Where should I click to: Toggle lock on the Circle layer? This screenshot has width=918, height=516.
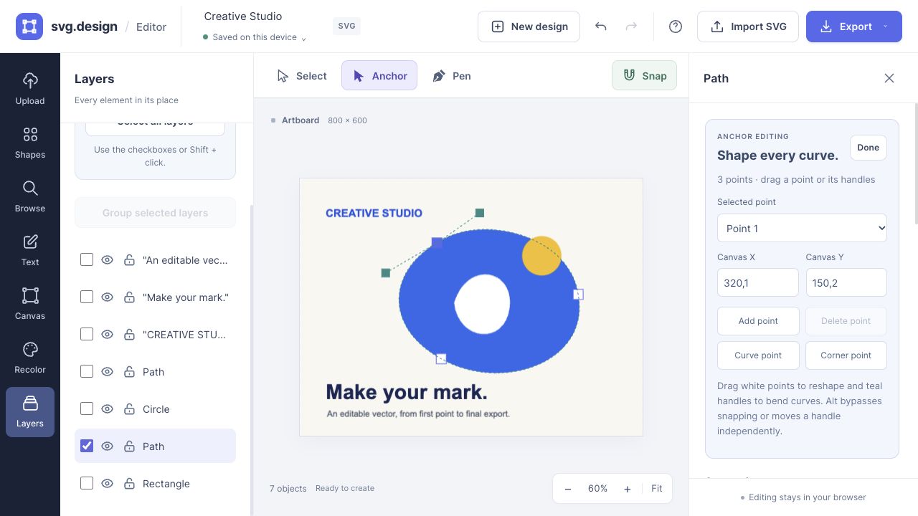click(x=129, y=409)
